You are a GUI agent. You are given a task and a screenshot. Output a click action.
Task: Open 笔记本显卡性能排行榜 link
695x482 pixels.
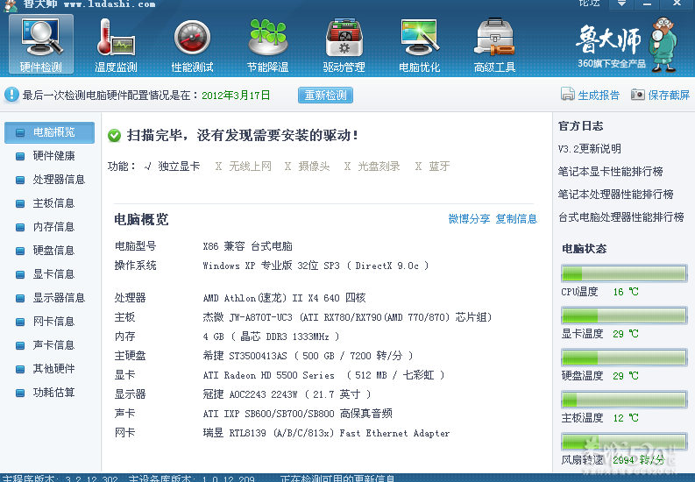[610, 172]
